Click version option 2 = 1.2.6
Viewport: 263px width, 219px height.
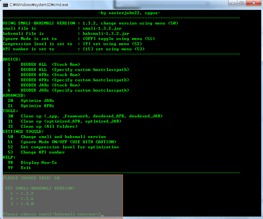22,199
